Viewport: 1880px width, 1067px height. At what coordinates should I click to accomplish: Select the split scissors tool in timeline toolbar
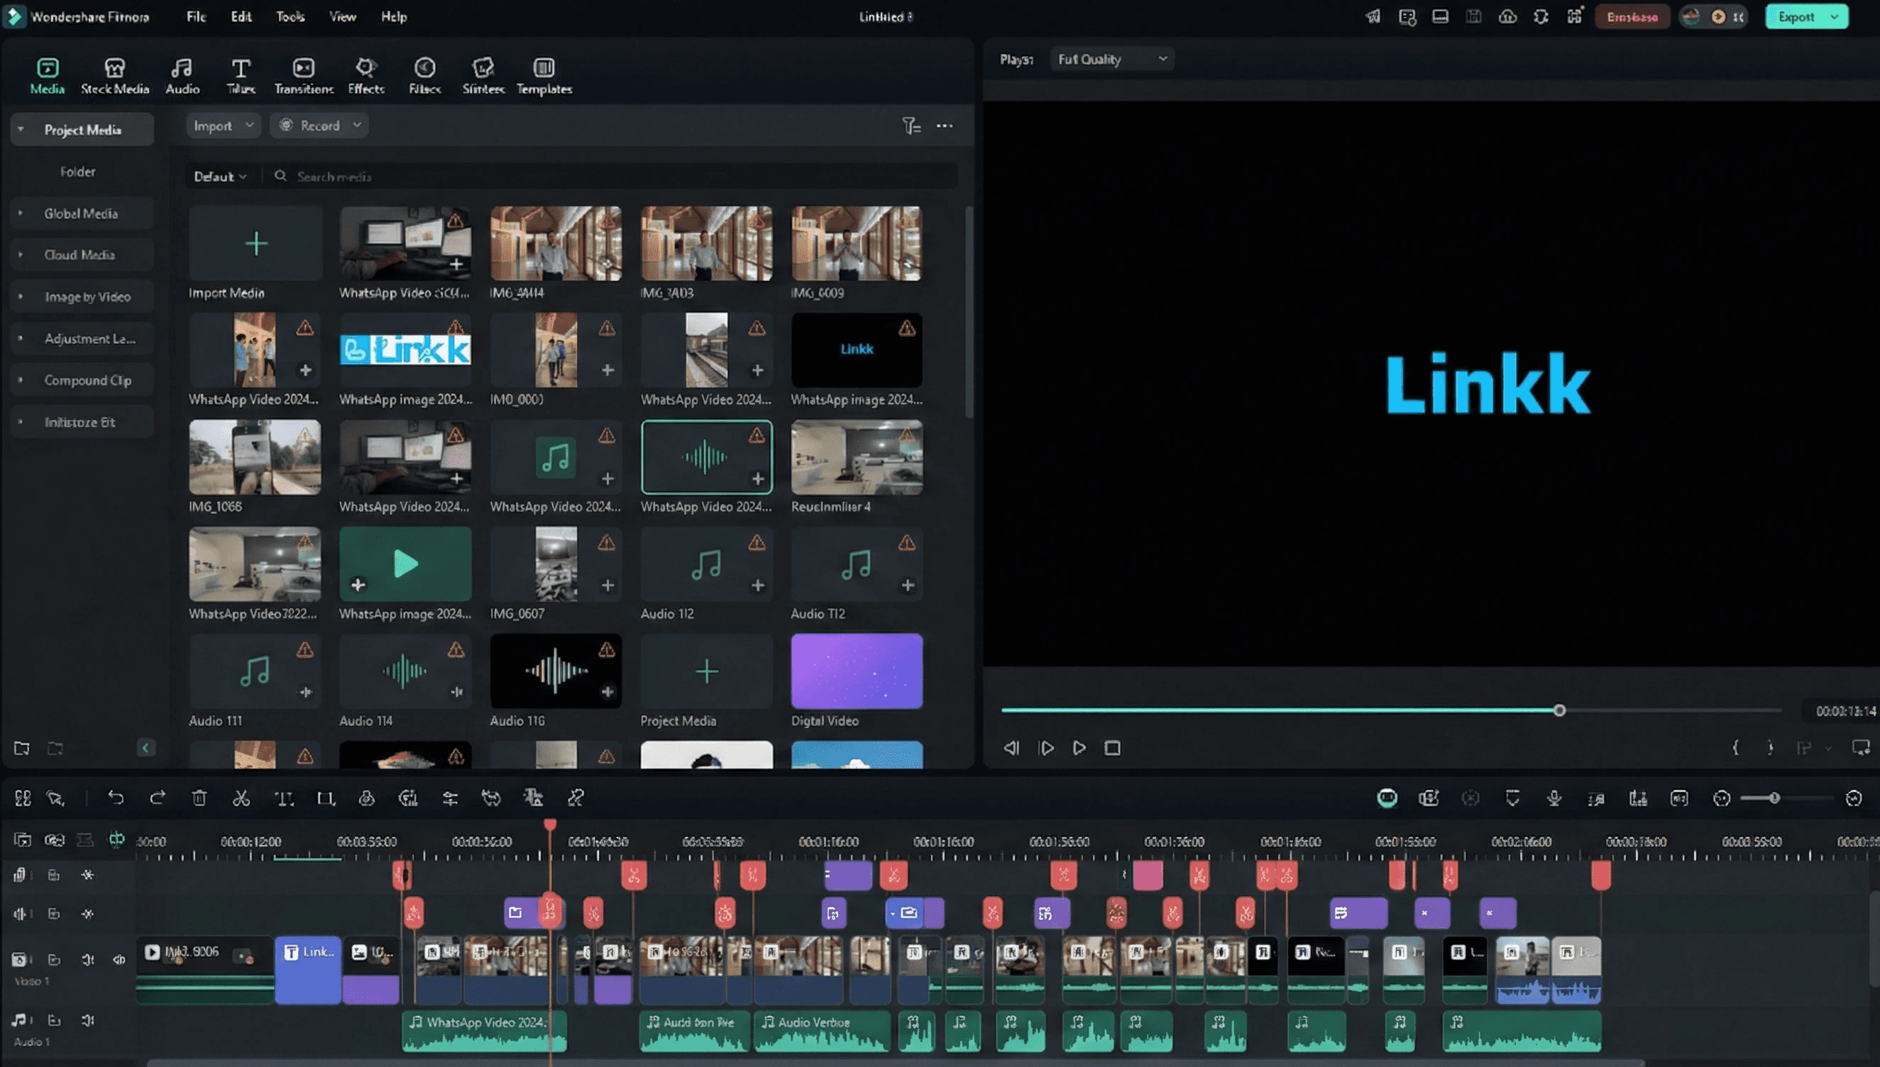pyautogui.click(x=241, y=798)
